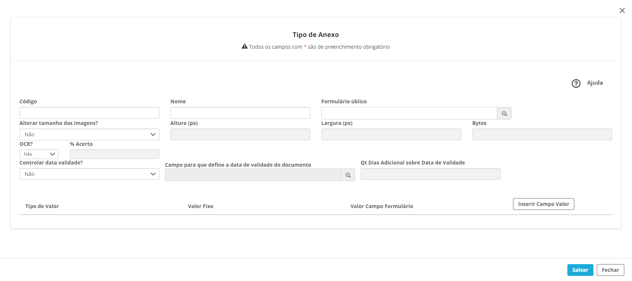Click the validity date definition field

(253, 175)
